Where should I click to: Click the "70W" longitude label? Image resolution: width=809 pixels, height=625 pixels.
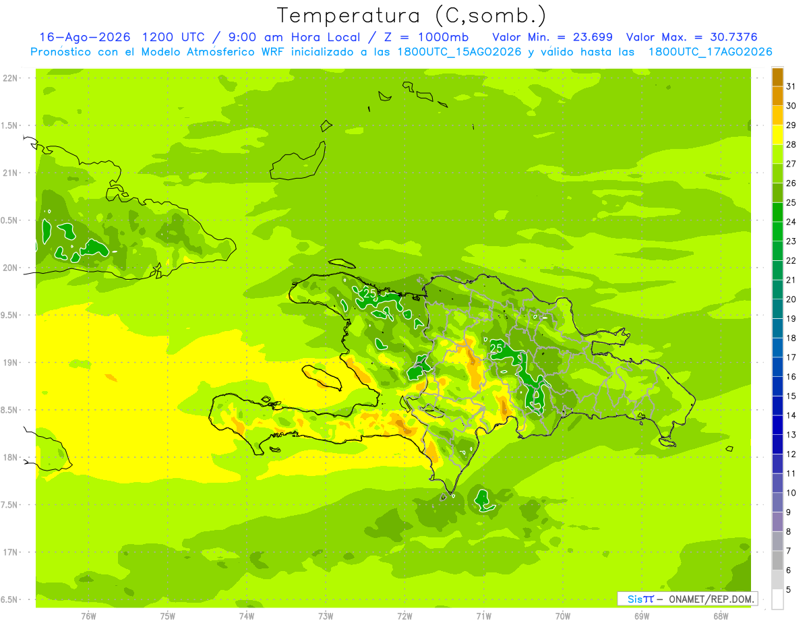[x=563, y=616]
